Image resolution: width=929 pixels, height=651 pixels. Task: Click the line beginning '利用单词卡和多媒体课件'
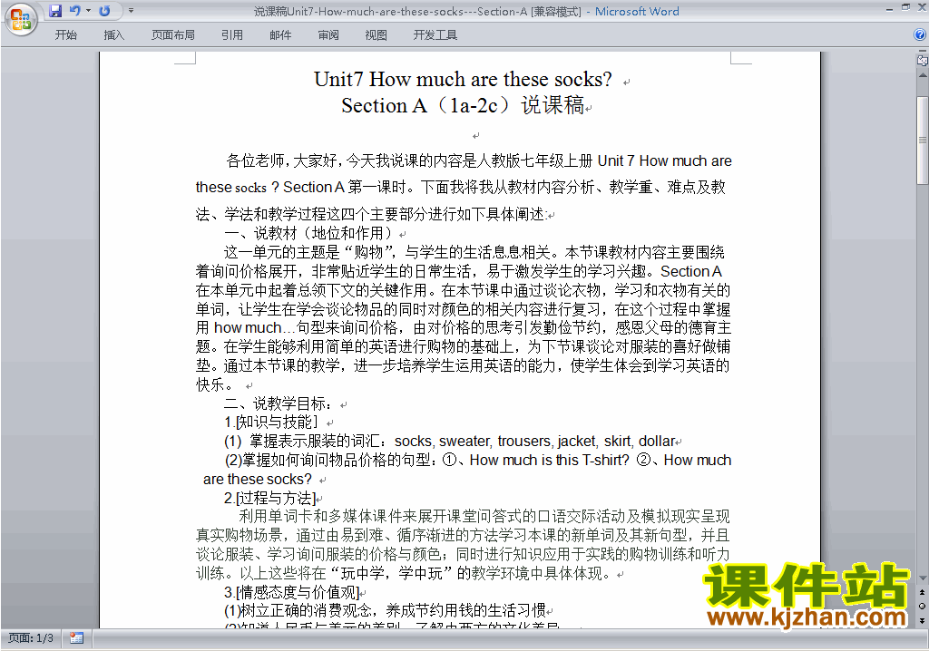(484, 517)
